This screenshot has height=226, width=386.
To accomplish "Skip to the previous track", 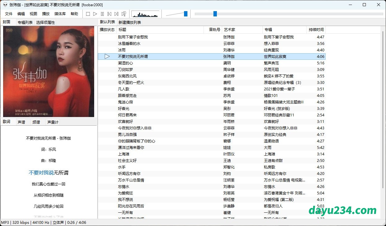I will coord(109,14).
